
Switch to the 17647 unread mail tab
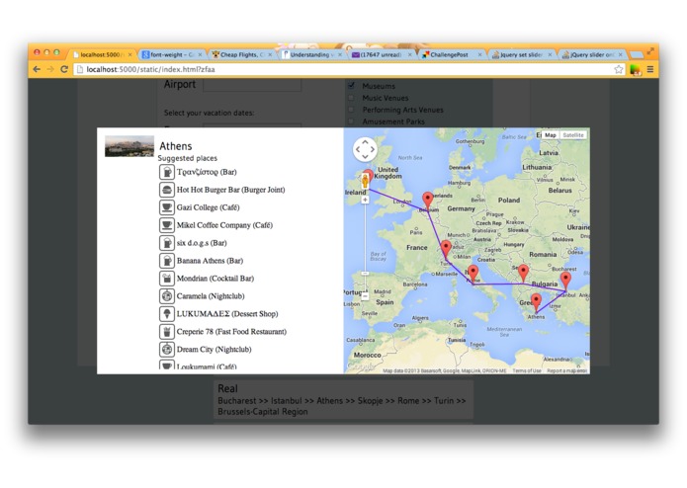point(382,54)
